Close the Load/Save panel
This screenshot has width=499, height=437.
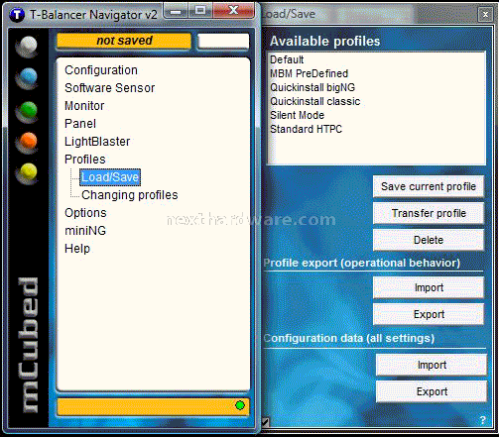[x=485, y=14]
